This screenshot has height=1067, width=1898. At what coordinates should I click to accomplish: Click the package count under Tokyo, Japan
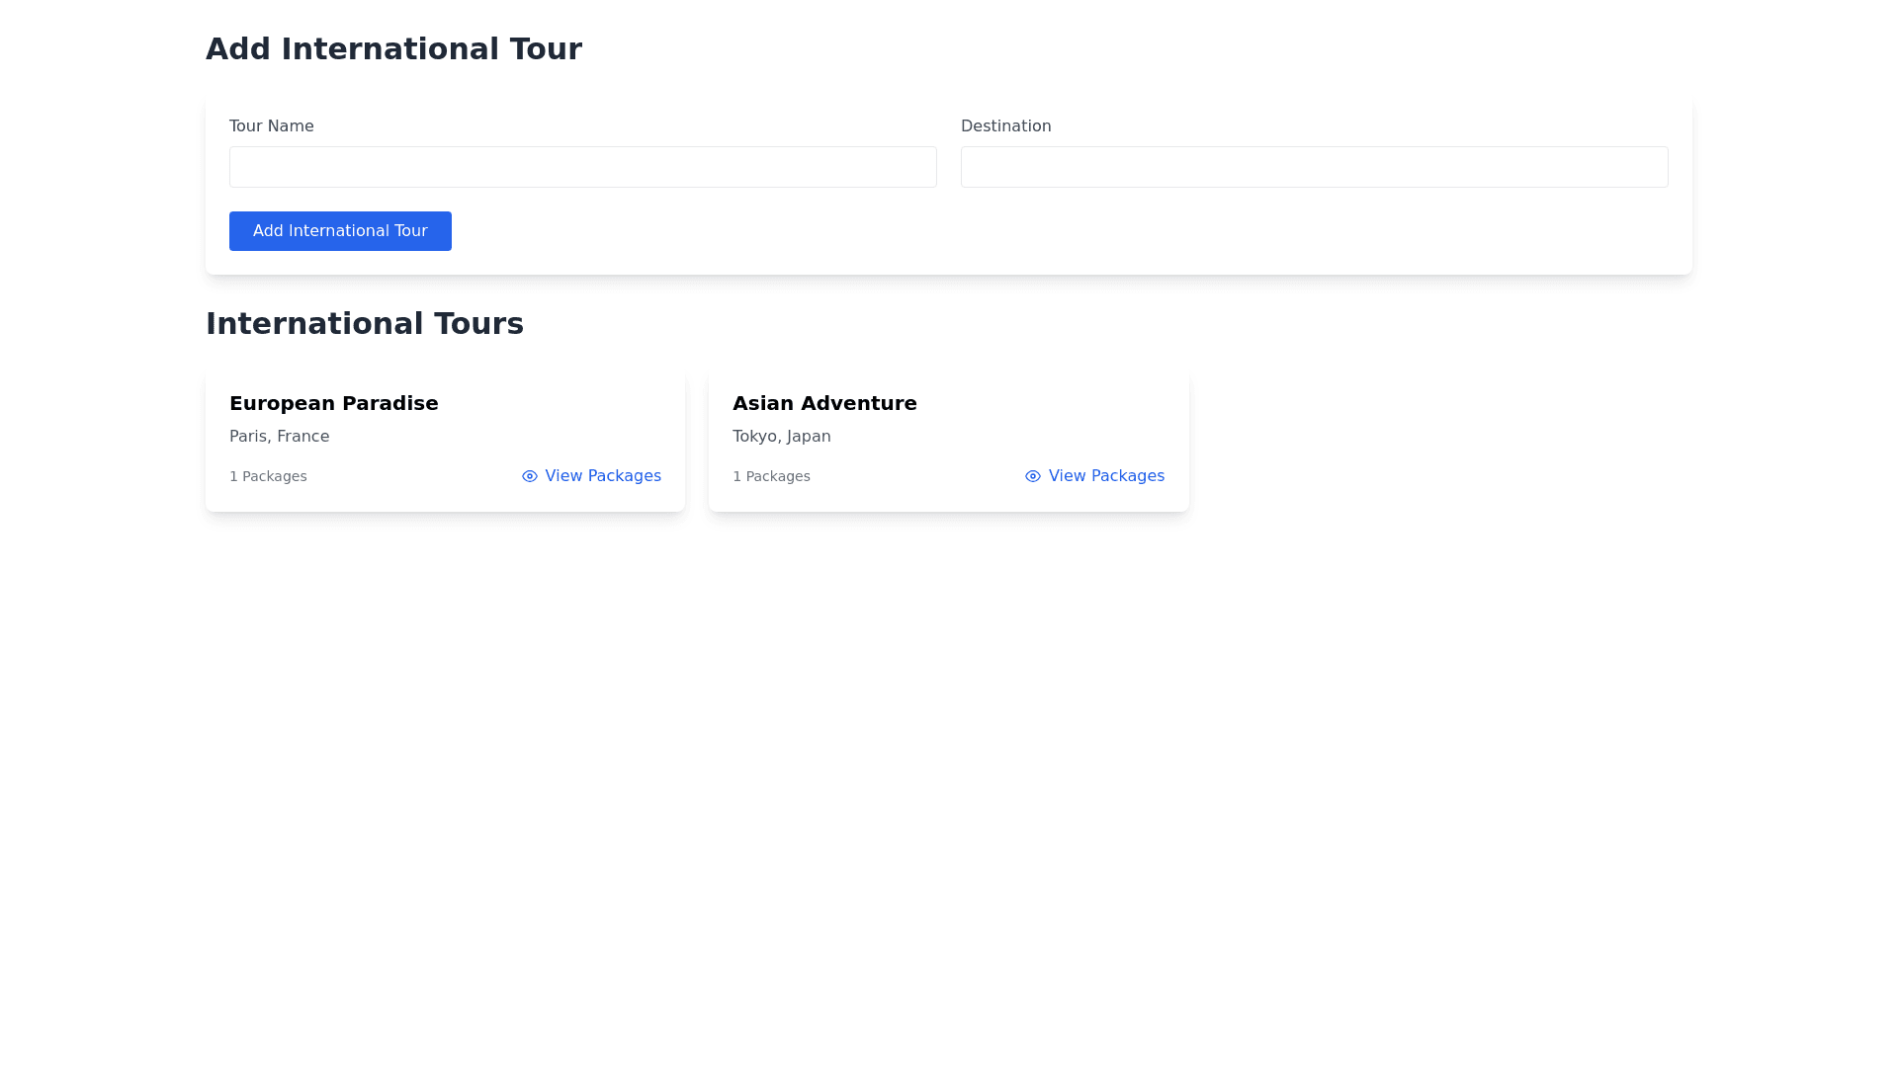[771, 476]
